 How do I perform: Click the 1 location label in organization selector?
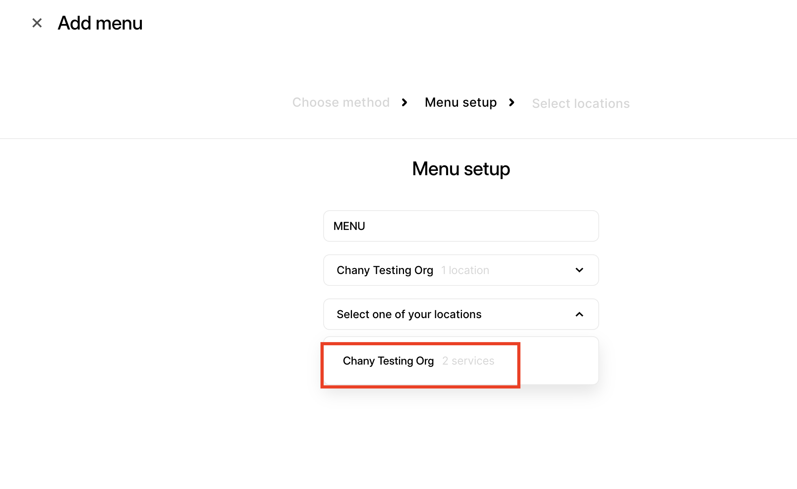465,270
